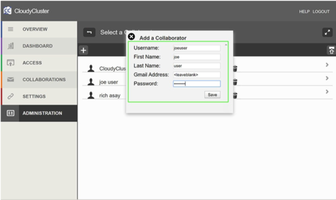The width and height of the screenshot is (336, 200).
Task: Click the Username input field
Action: tap(197, 48)
